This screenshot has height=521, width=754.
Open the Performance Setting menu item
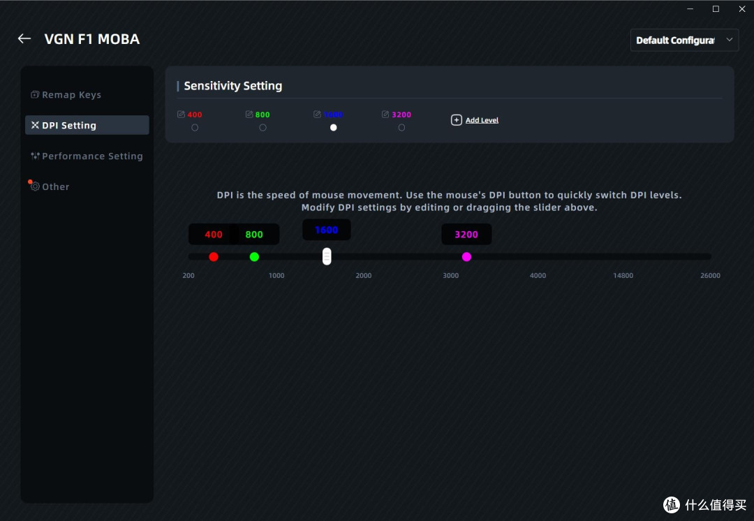point(87,156)
